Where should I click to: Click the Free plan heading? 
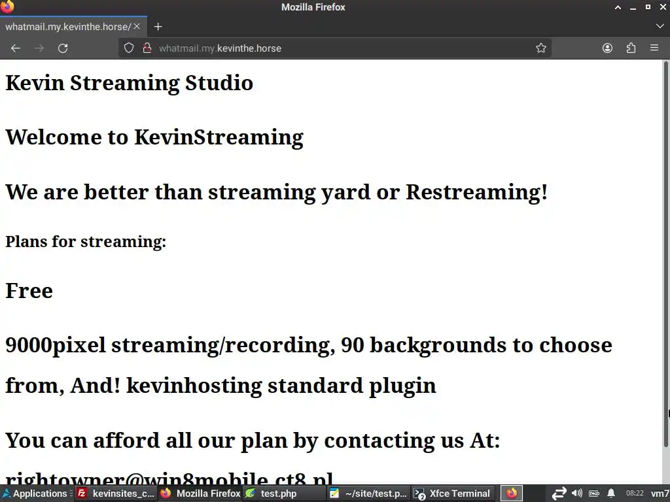(29, 291)
